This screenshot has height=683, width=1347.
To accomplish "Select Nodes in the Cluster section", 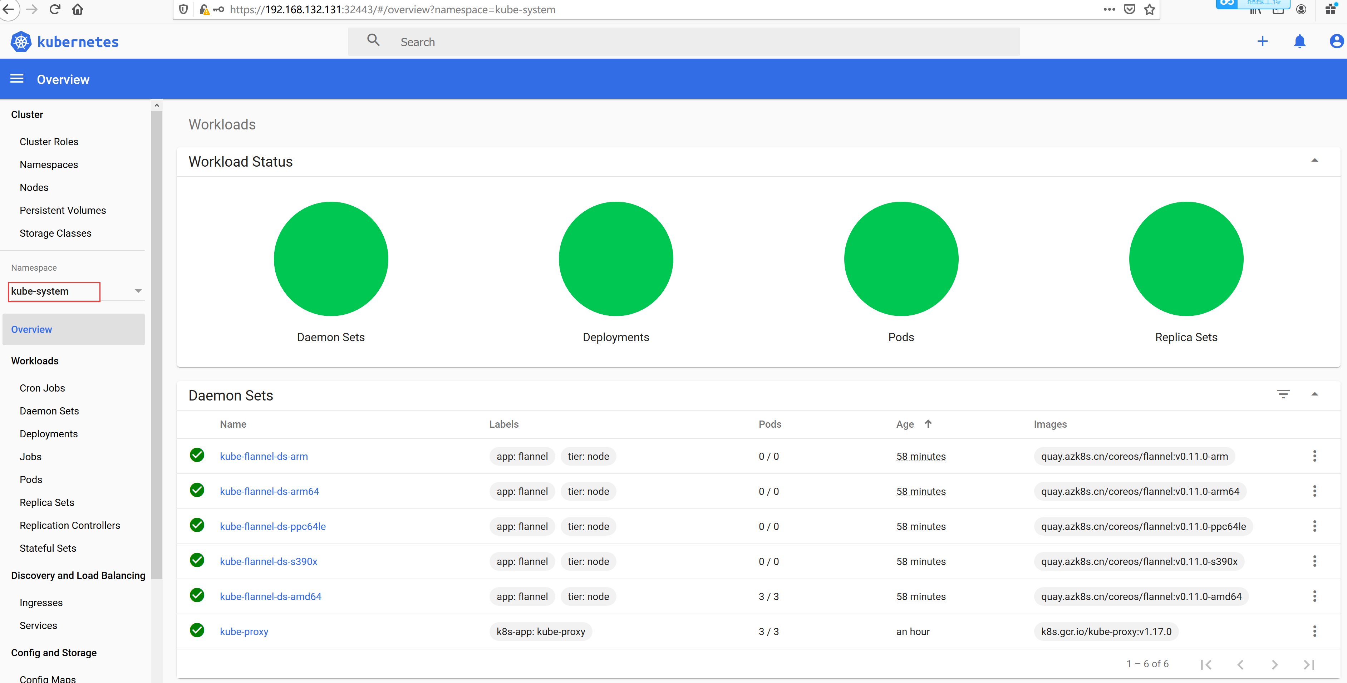I will [34, 187].
